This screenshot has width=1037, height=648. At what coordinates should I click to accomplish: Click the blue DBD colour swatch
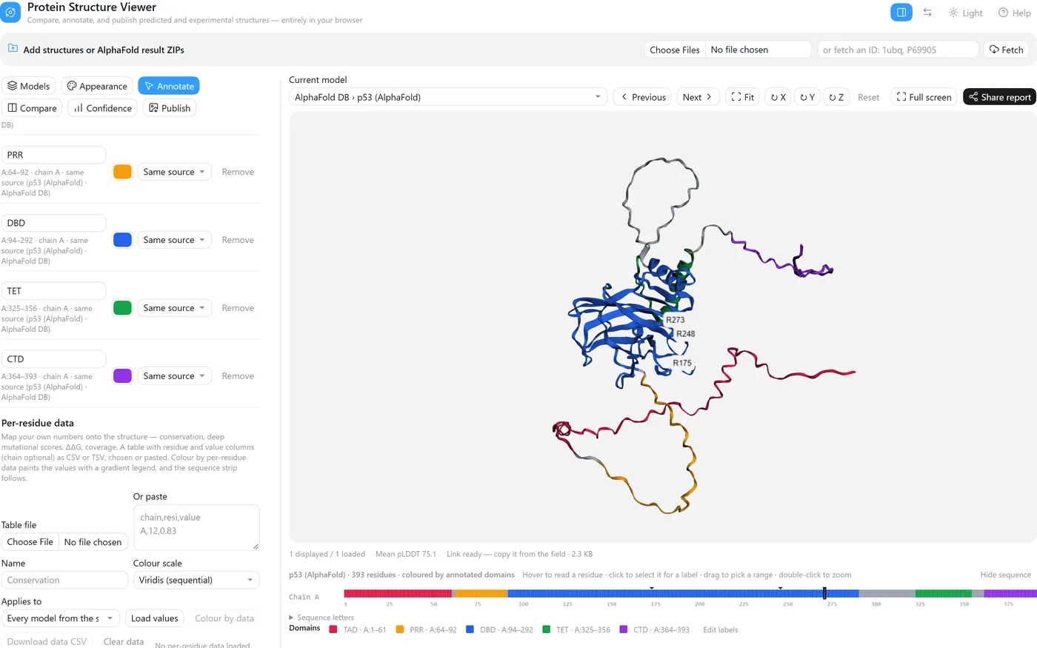click(x=122, y=240)
